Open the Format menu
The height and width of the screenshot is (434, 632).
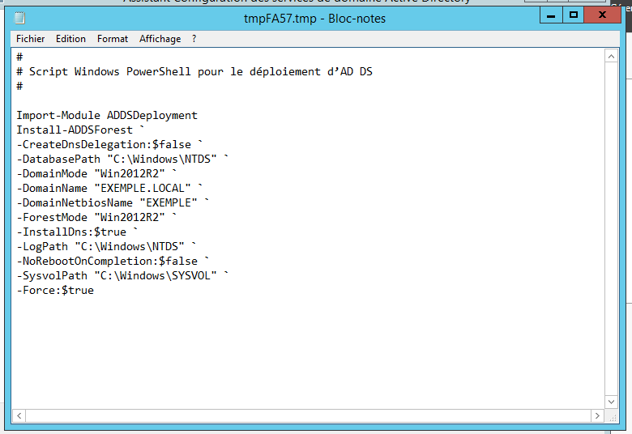(x=113, y=39)
